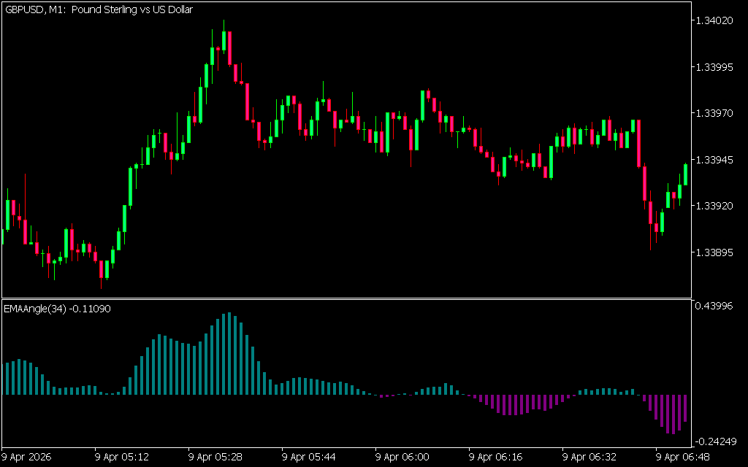This screenshot has width=748, height=467.
Task: Select the 1.33895 price axis label
Action: (714, 252)
